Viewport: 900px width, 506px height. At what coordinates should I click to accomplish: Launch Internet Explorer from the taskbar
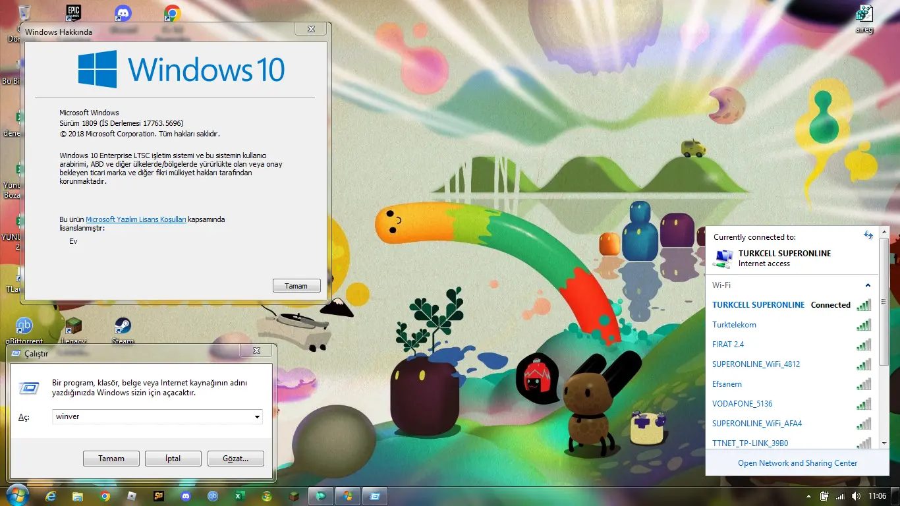coord(51,496)
